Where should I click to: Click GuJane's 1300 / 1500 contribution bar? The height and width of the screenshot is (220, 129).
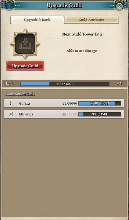100,103
